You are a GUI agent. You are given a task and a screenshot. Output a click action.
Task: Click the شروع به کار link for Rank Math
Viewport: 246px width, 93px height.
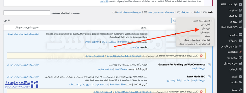86,84
